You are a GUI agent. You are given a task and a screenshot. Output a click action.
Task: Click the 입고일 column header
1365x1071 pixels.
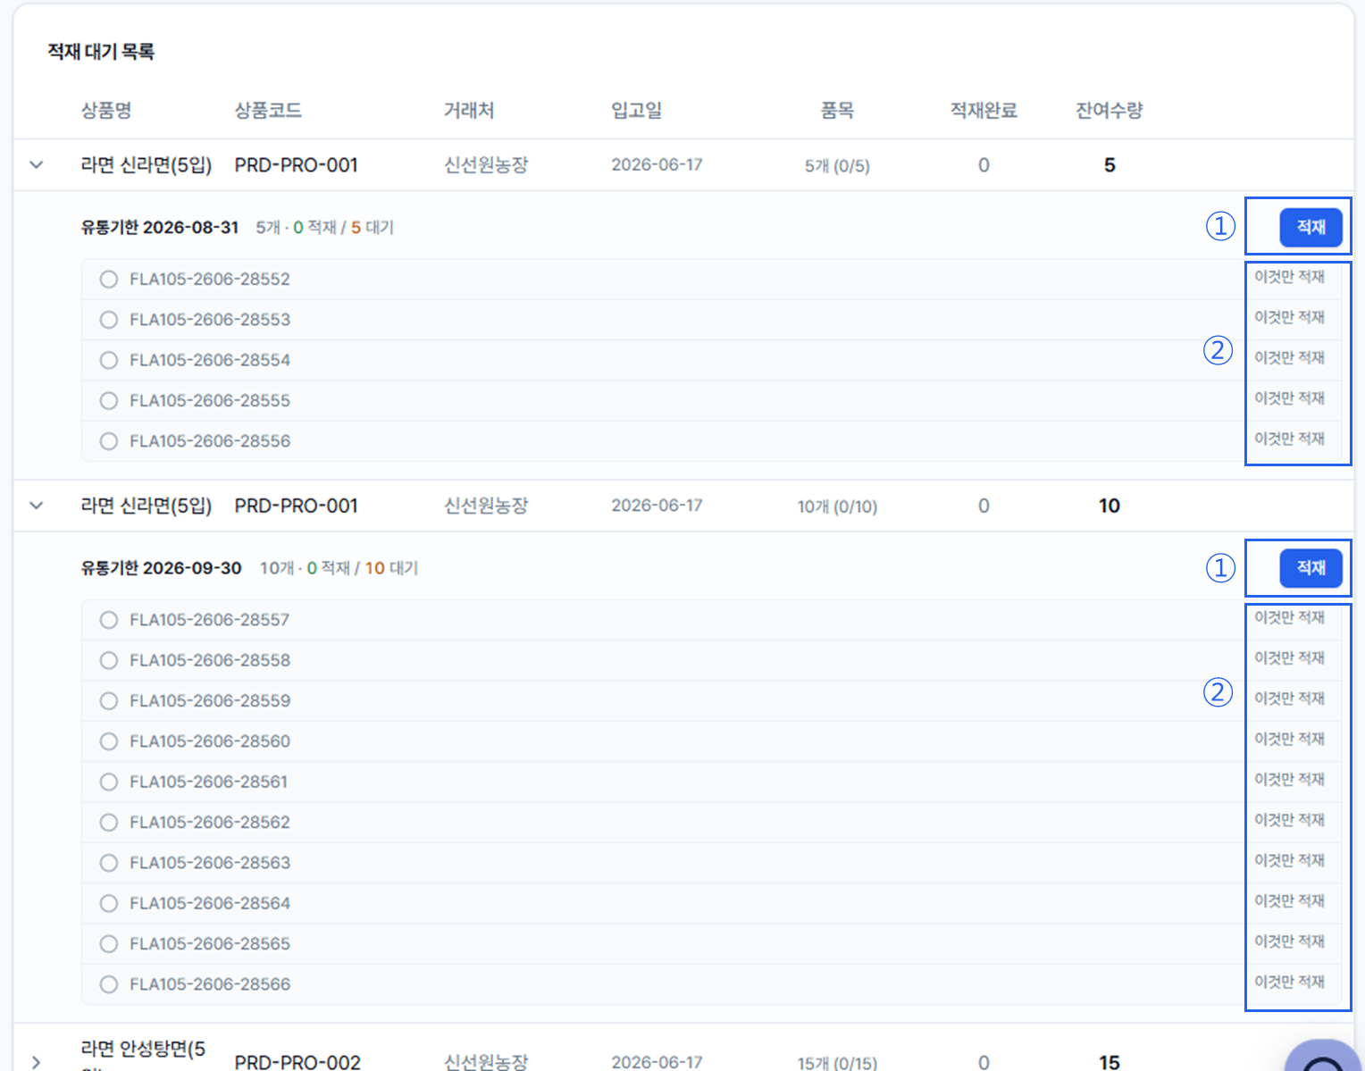637,111
